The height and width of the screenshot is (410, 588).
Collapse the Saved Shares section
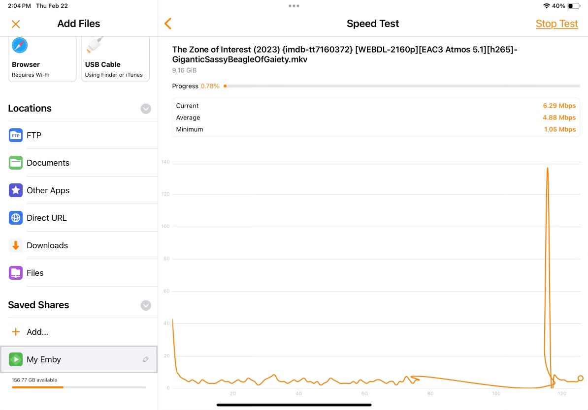tap(146, 305)
